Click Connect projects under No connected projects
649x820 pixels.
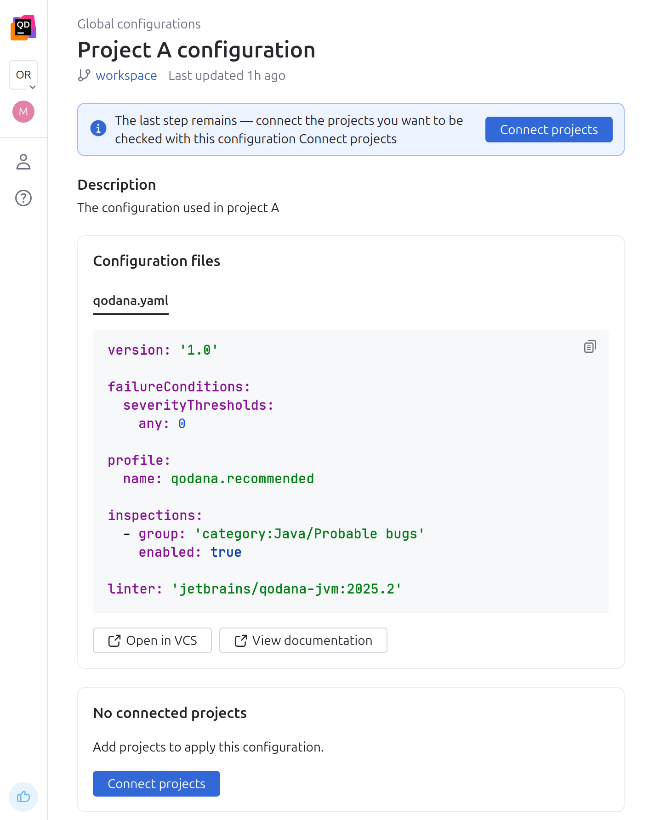(x=156, y=784)
